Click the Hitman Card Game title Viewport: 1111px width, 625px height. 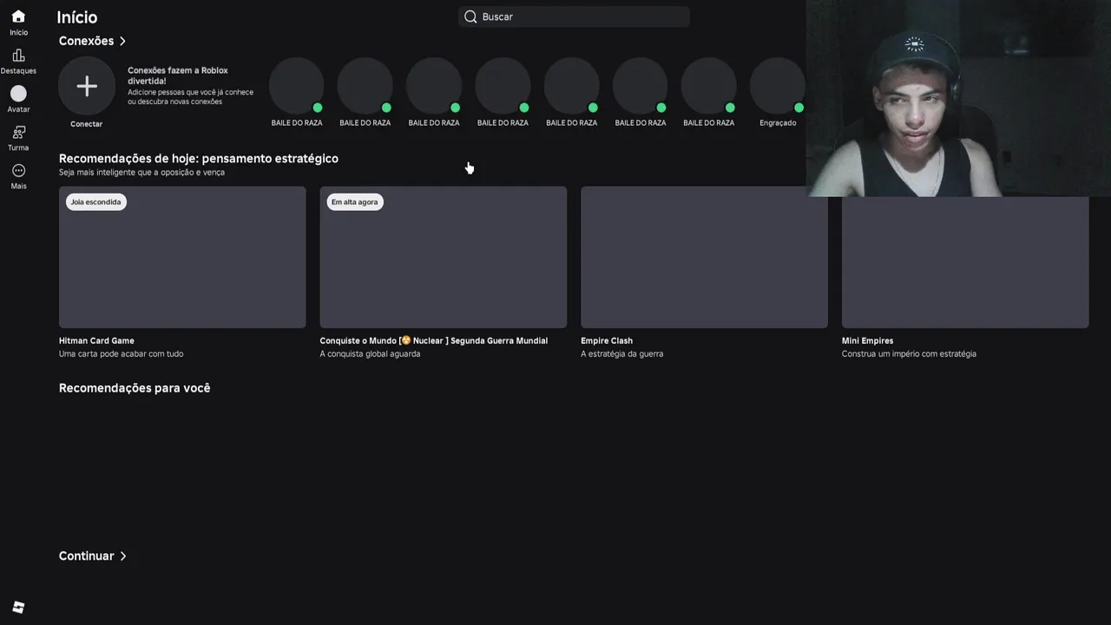coord(96,341)
